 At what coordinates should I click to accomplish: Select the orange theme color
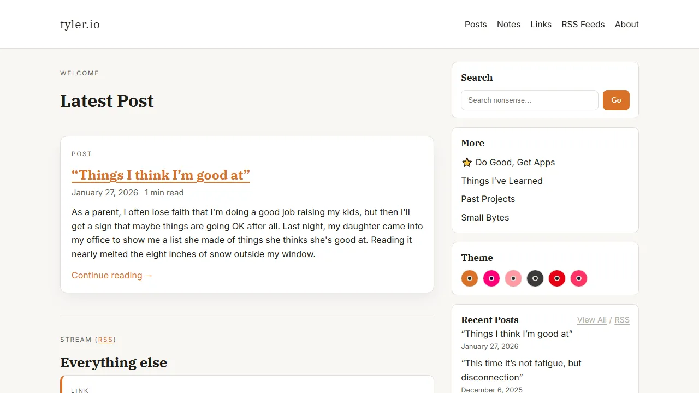470,278
